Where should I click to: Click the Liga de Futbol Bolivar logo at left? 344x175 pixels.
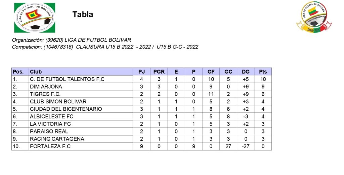point(34,17)
